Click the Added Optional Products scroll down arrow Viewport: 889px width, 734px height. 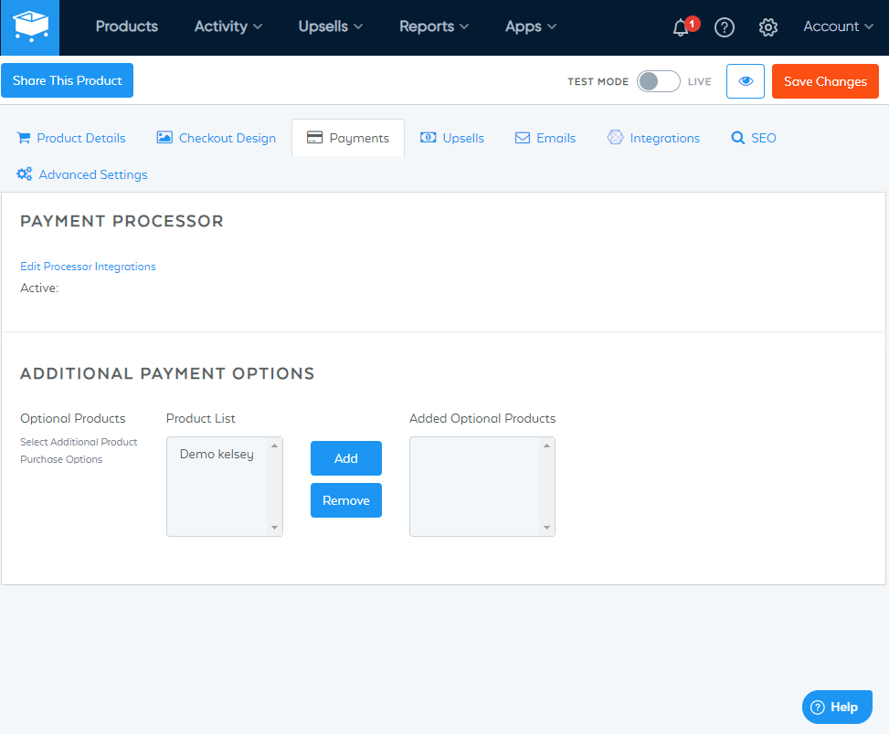click(546, 528)
